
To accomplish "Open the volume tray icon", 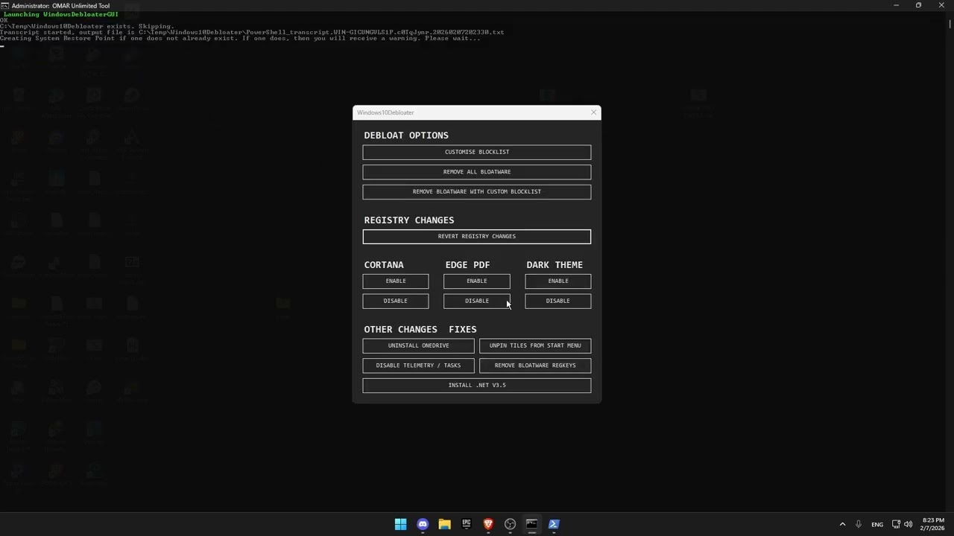I will coord(908,524).
